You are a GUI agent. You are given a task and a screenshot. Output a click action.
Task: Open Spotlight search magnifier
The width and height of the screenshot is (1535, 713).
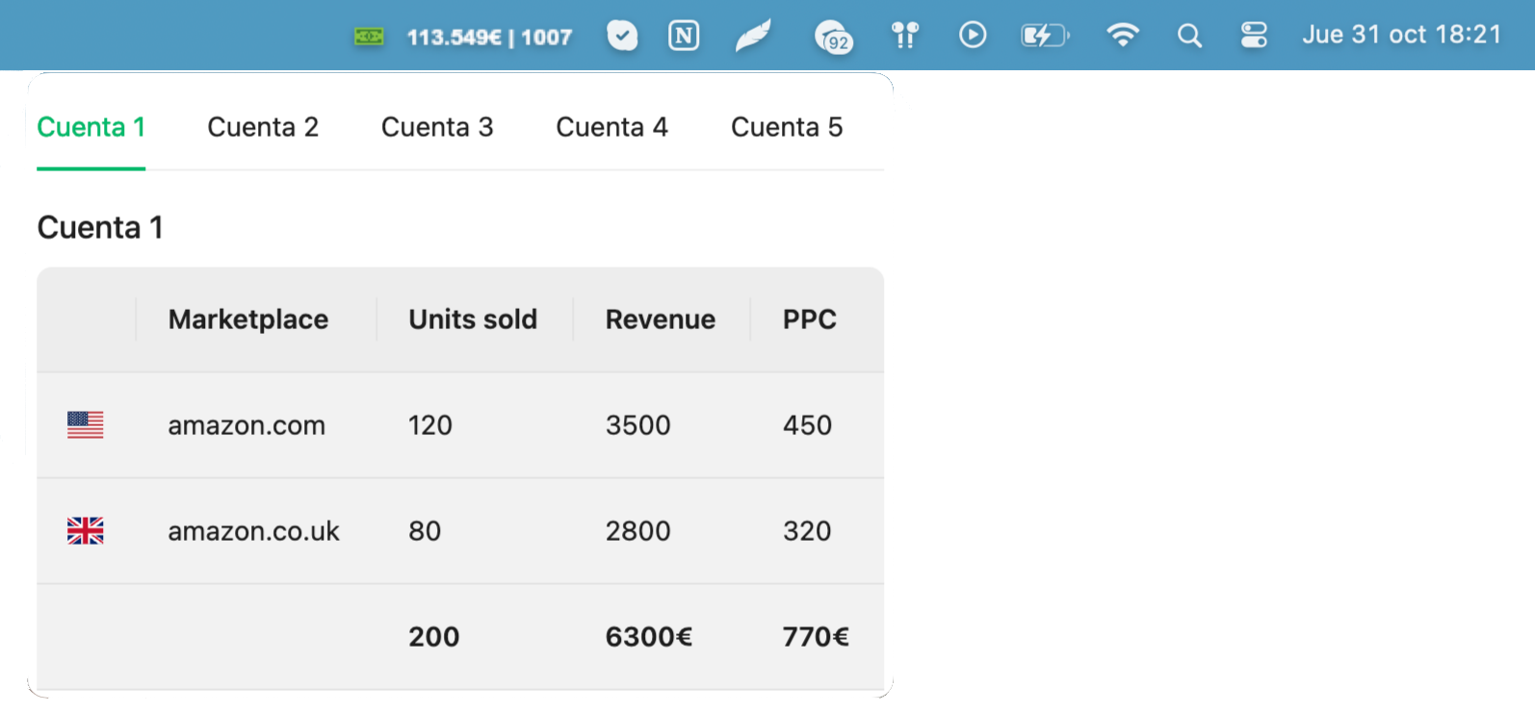coord(1189,37)
